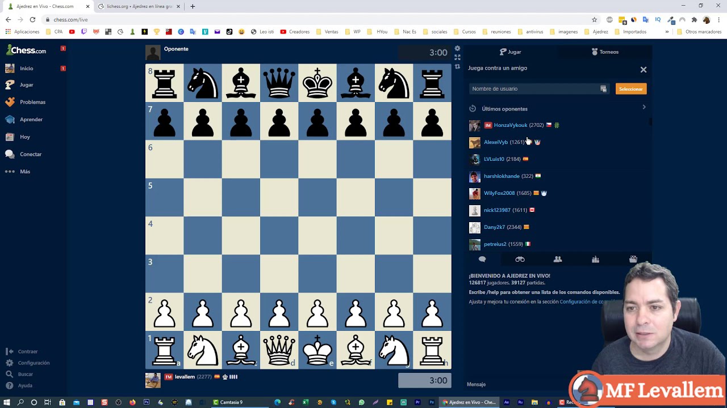Open the Ajedrez bookmarks folder

point(596,32)
